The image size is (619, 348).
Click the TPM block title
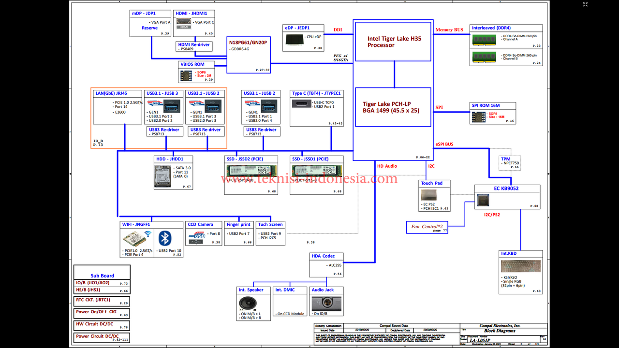pos(505,159)
